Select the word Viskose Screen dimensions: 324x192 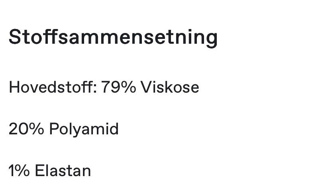coord(170,87)
